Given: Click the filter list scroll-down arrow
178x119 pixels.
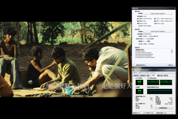Looking at the screenshot, I should click(172, 59).
